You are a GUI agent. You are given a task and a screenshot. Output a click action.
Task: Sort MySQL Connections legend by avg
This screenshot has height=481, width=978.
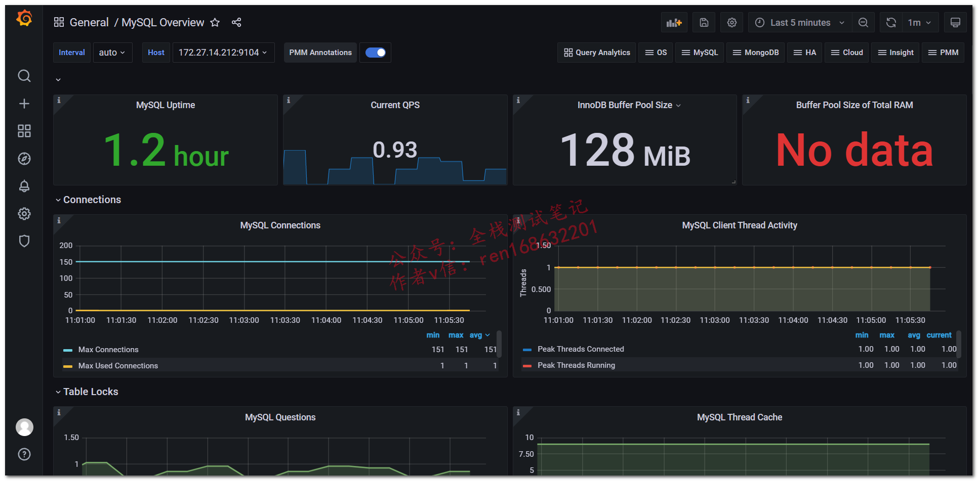(x=479, y=335)
